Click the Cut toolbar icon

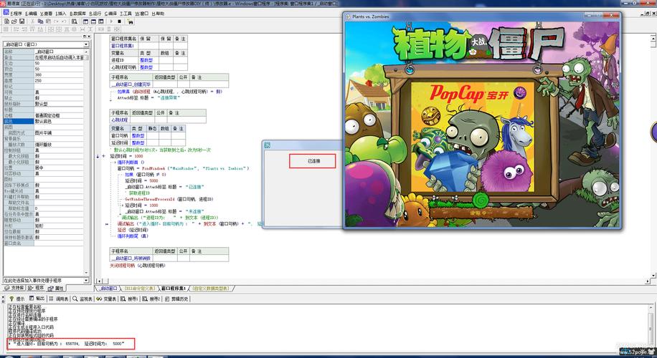pyautogui.click(x=32, y=21)
